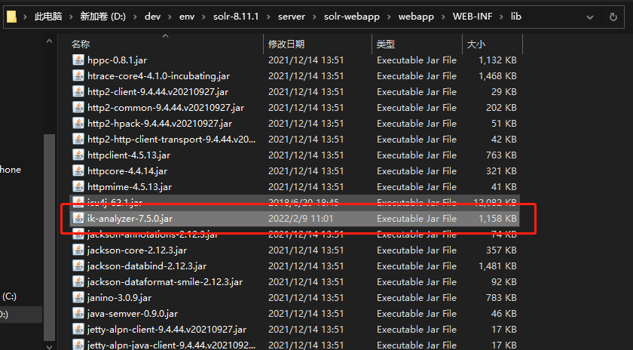Click the 1,158 KB size cell

pyautogui.click(x=497, y=218)
